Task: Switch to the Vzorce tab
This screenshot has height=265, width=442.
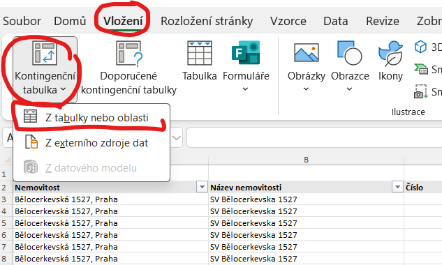Action: coord(288,21)
